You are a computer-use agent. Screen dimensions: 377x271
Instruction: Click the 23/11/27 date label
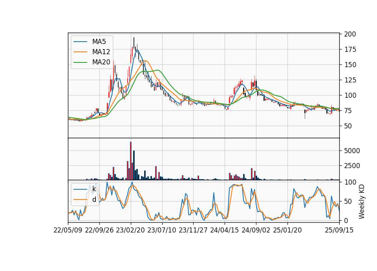193,230
